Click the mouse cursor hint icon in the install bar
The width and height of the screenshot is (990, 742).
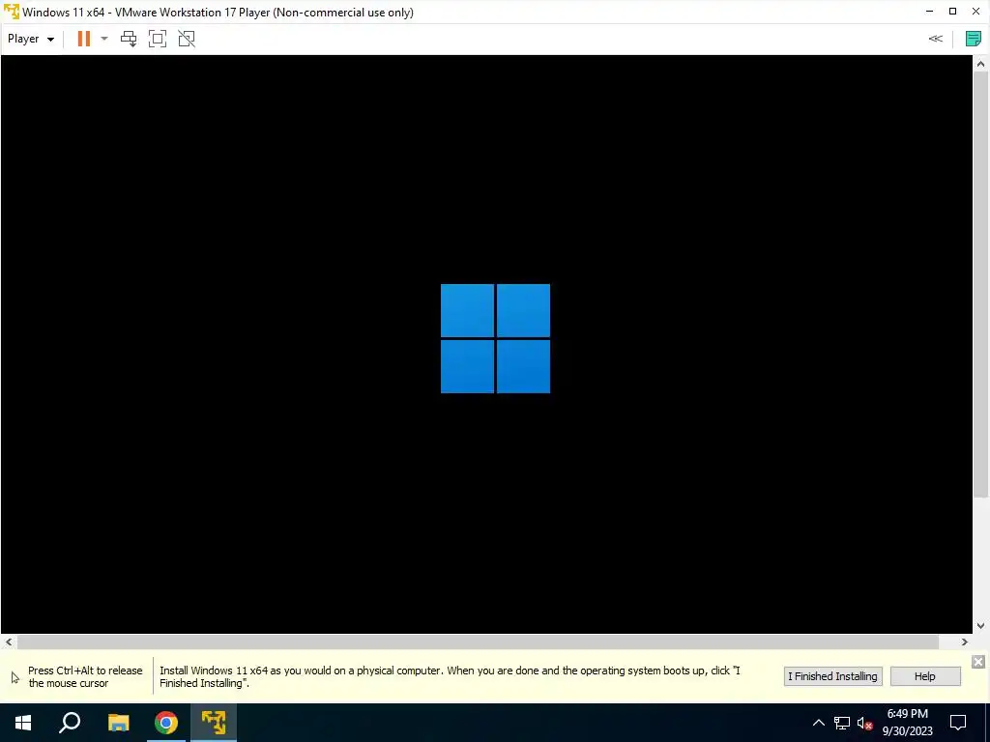click(15, 677)
